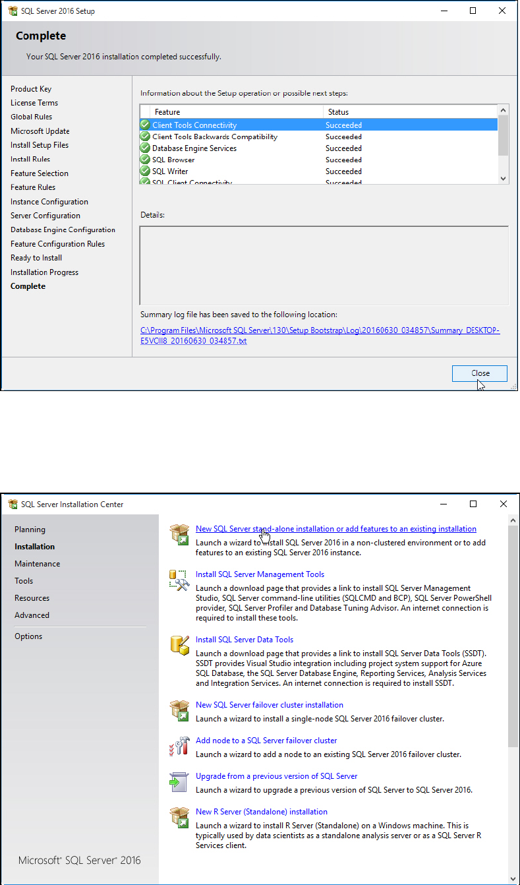The width and height of the screenshot is (520, 885).
Task: Click License Terms step in setup sidebar
Action: tap(34, 103)
